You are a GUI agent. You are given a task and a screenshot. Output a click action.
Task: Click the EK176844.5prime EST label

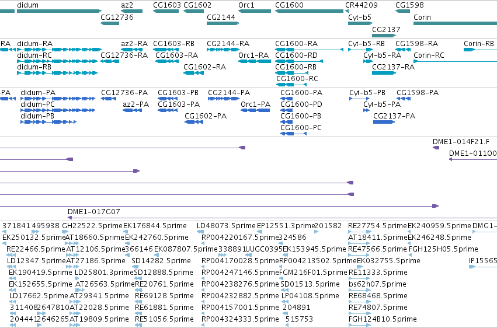click(x=155, y=226)
